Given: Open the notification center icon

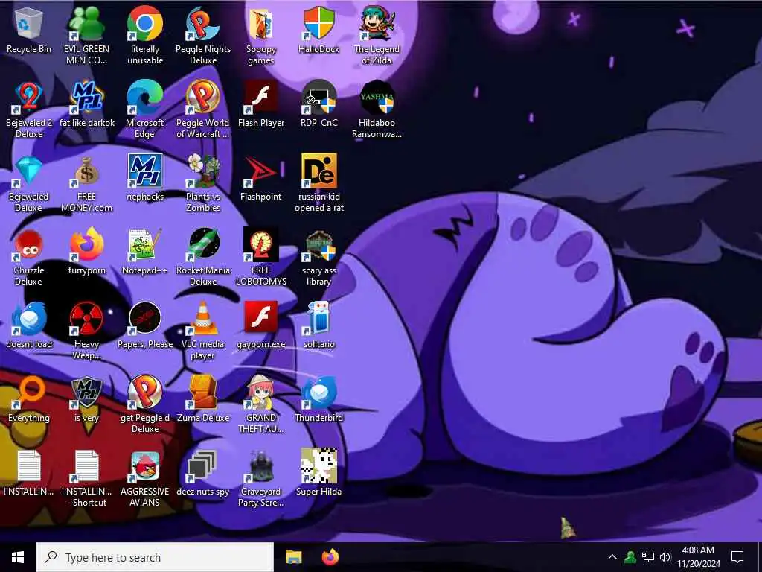Looking at the screenshot, I should tap(737, 557).
